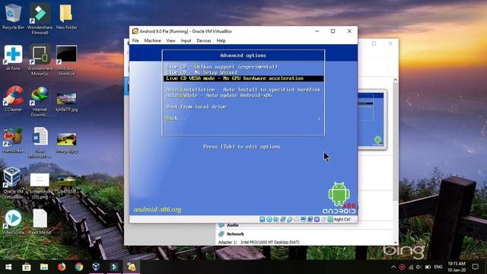
Task: Open Filmora from the taskbar
Action: (114, 267)
